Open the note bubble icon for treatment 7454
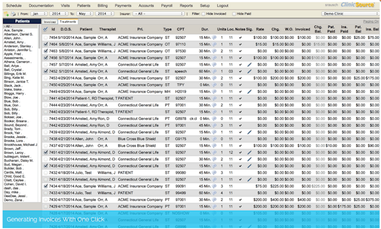Image resolution: width=381 pixels, height=229 pixels. pos(214,38)
